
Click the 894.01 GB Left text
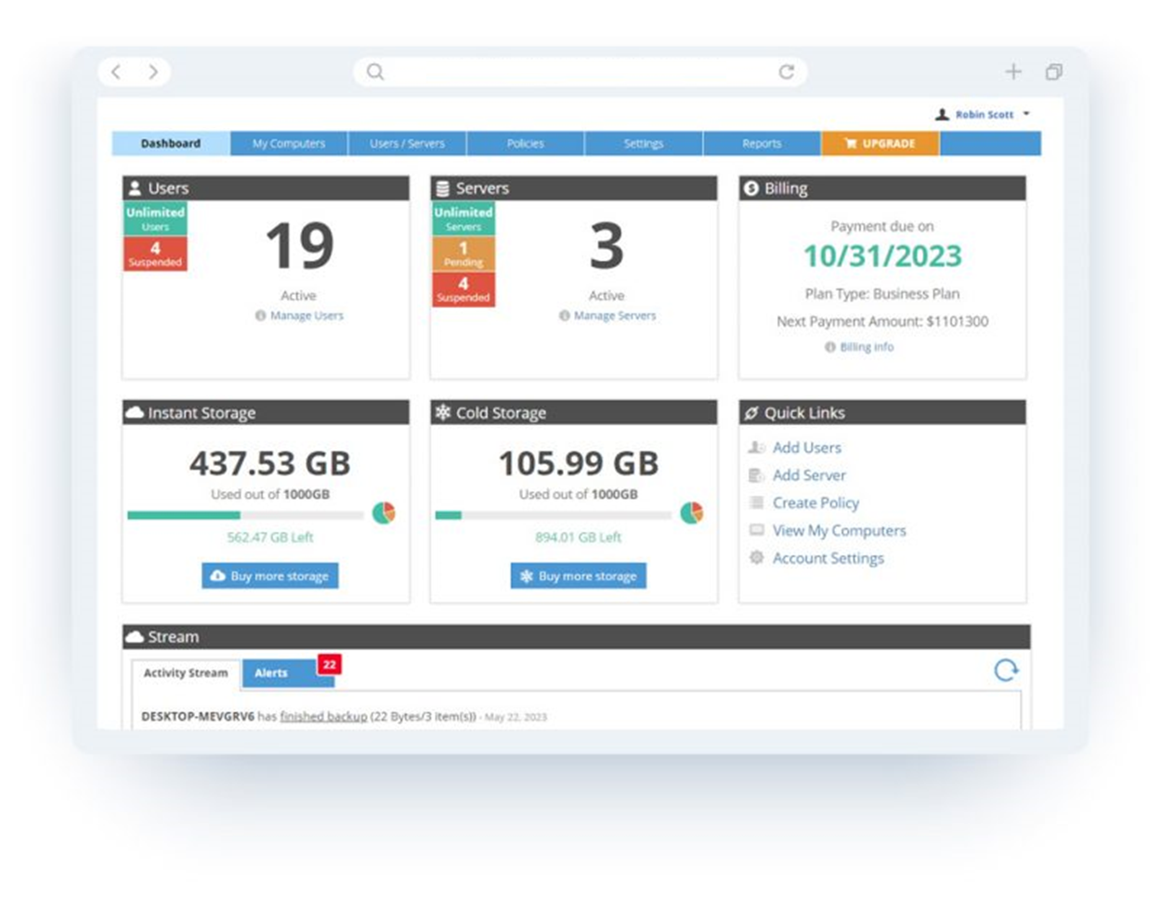(579, 538)
